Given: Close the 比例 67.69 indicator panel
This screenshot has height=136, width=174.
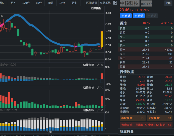Looking at the screenshot, I should (102, 110).
